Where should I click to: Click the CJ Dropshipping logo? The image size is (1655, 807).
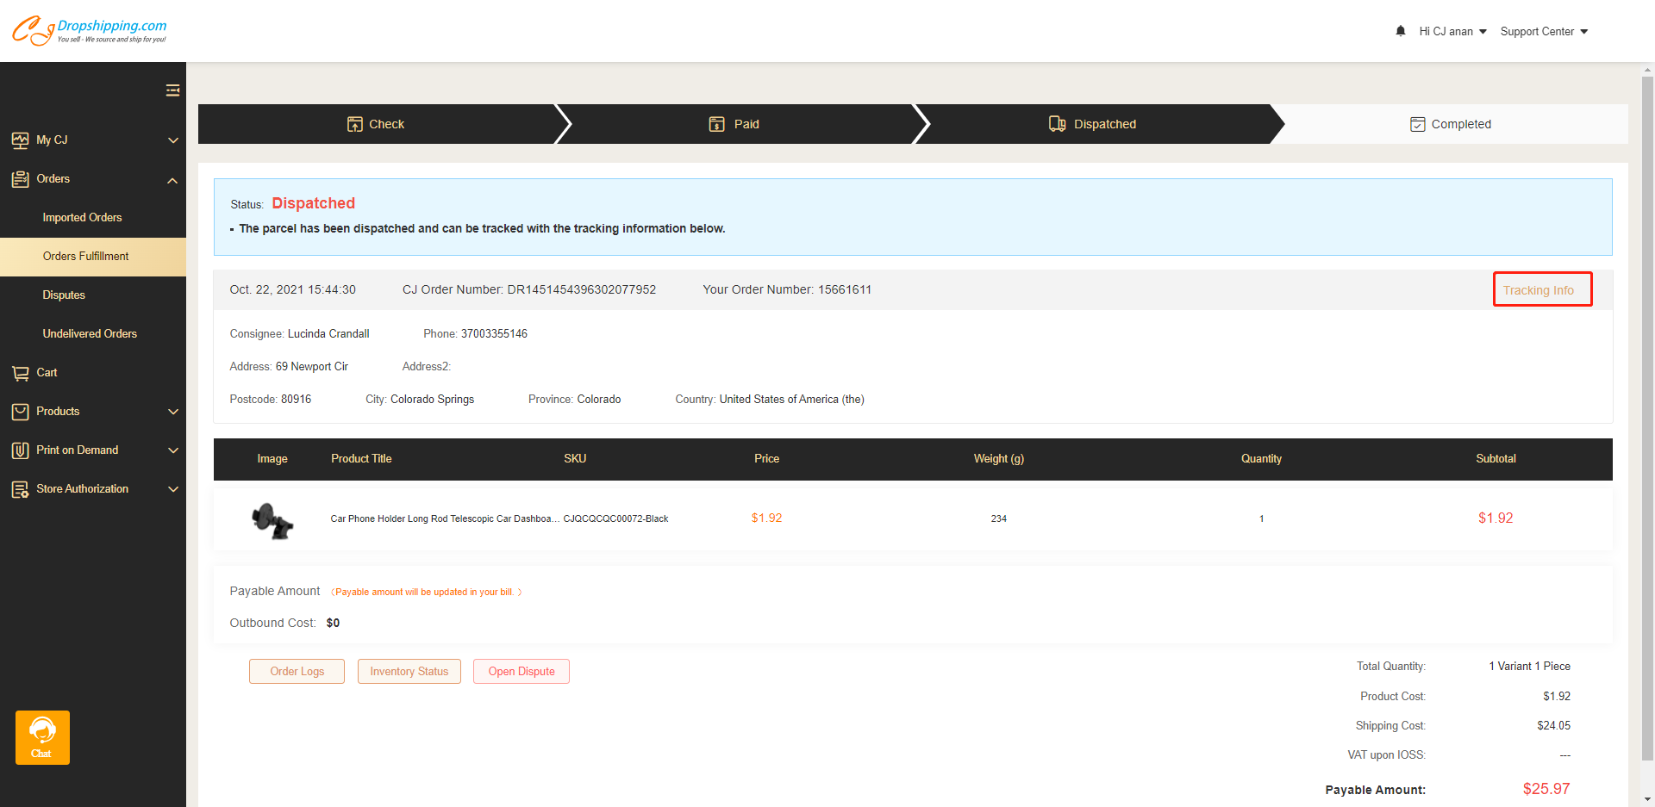pyautogui.click(x=90, y=31)
